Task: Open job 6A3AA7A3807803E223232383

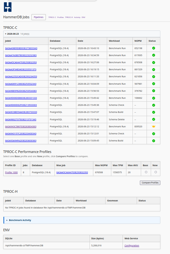Action: [21, 55]
